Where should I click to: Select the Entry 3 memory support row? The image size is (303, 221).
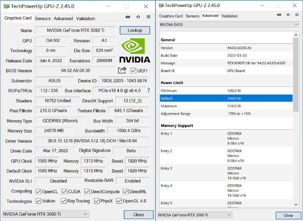point(226,173)
